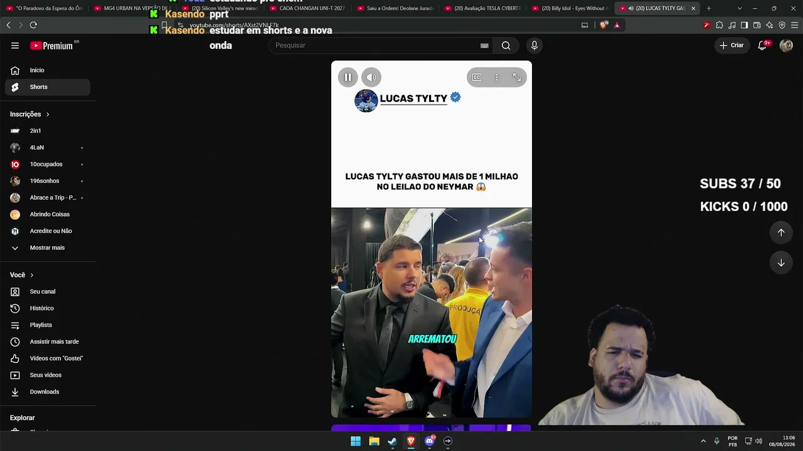Open the Abrindo Coisas channel subscription

click(x=48, y=214)
